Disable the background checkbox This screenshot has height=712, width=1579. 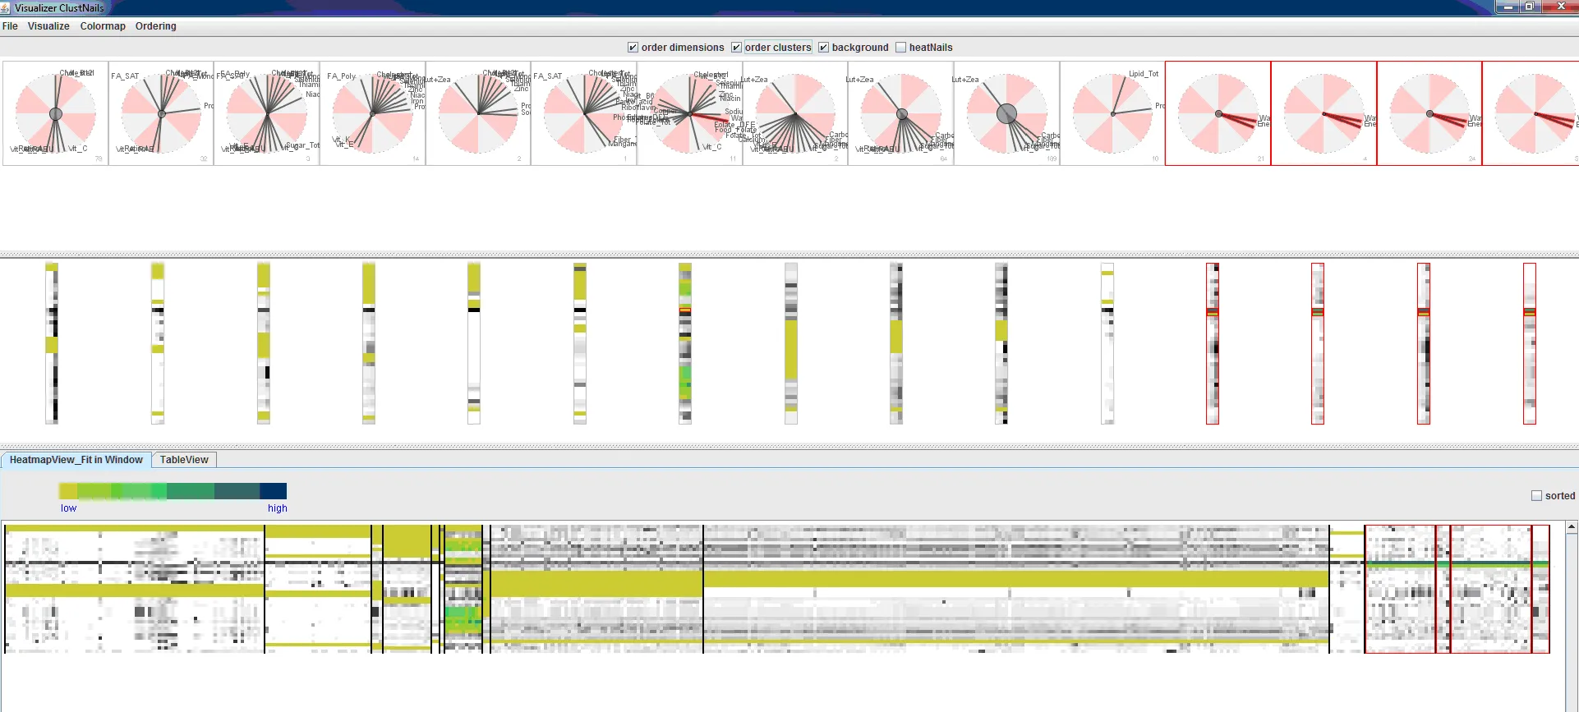823,48
